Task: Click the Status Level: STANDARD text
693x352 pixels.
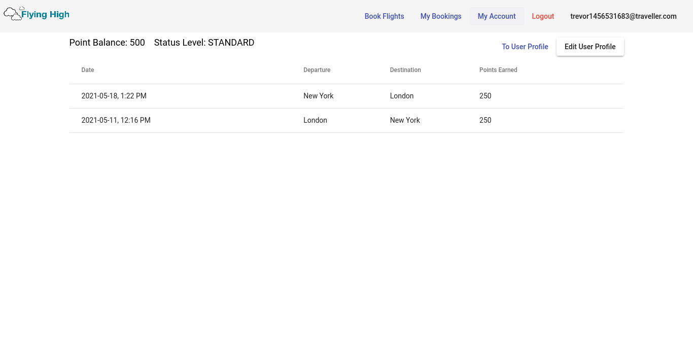Action: click(204, 43)
